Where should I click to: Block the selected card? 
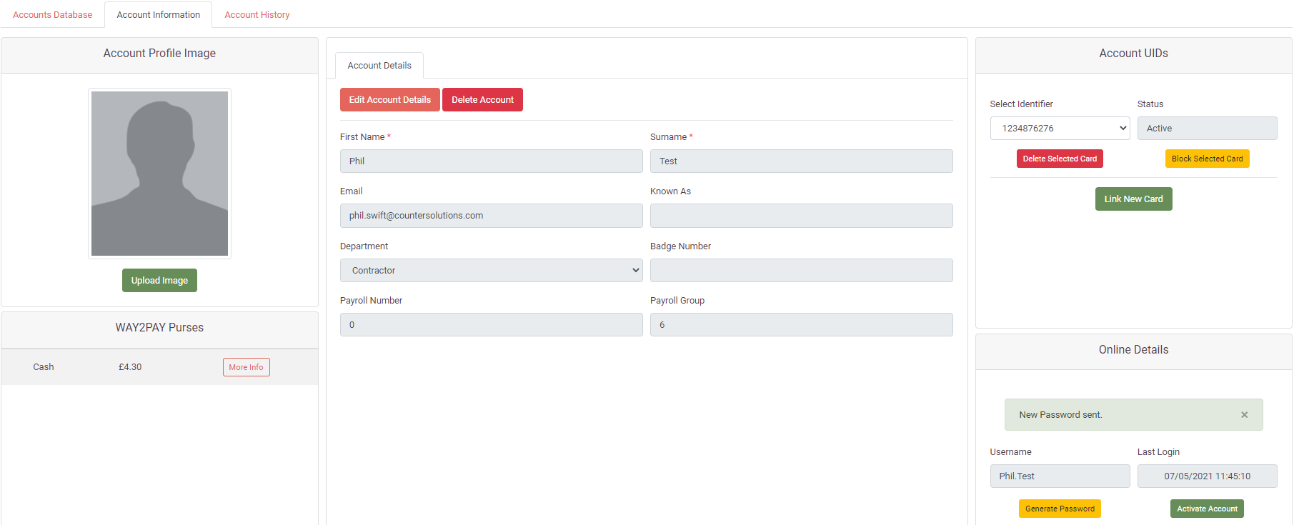1207,159
